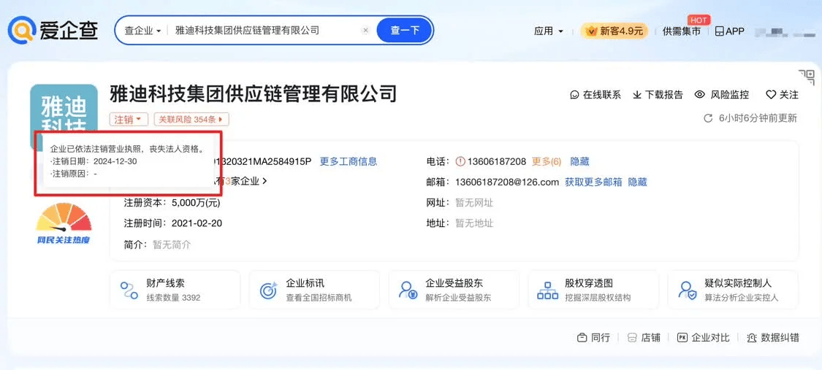Click the 注册时间 value 2021-02-20
The height and width of the screenshot is (370, 822).
[197, 223]
